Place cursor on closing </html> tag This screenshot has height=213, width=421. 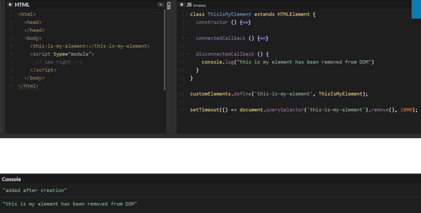[28, 86]
